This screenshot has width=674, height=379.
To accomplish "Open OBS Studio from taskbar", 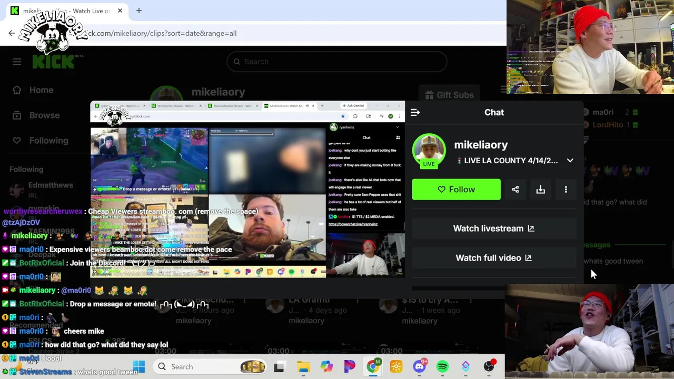I will click(489, 366).
